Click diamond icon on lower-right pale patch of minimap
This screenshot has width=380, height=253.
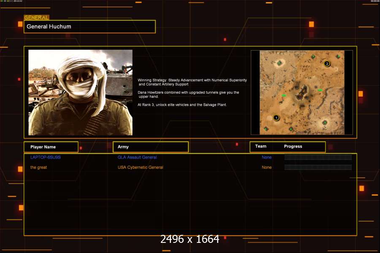click(x=325, y=123)
